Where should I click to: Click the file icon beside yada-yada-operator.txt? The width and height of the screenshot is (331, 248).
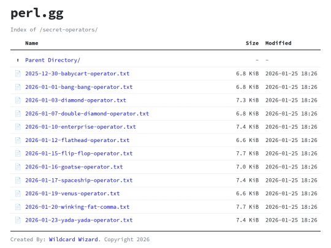pos(18,220)
